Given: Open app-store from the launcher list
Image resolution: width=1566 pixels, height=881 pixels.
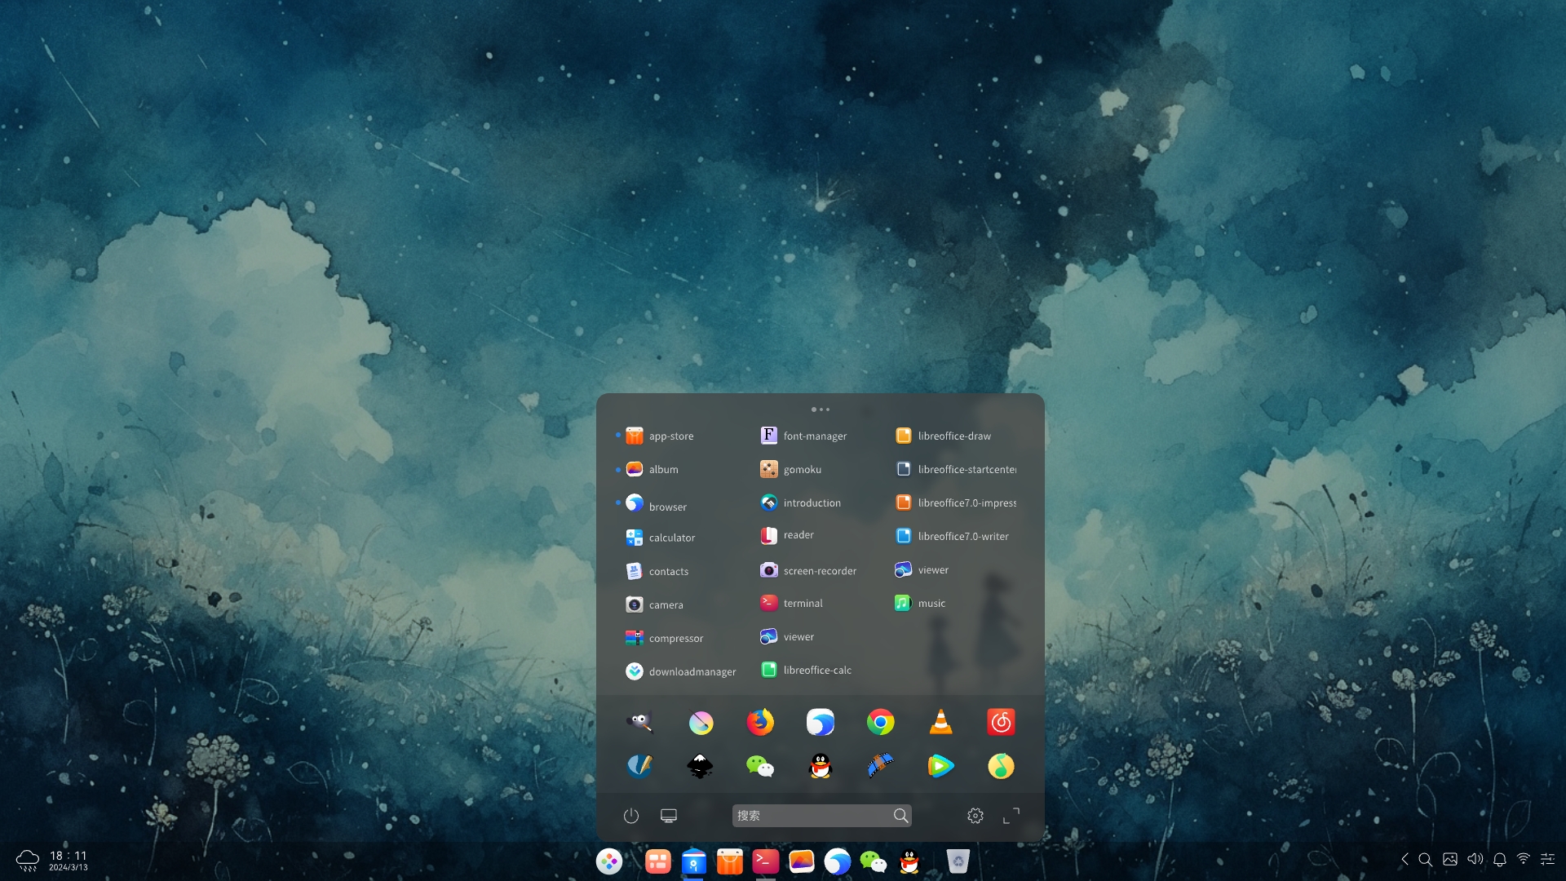Looking at the screenshot, I should pyautogui.click(x=660, y=436).
